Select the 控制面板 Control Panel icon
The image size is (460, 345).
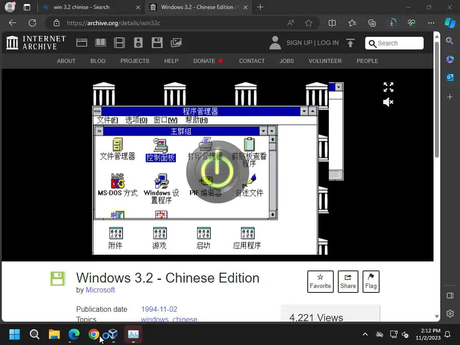point(161,150)
